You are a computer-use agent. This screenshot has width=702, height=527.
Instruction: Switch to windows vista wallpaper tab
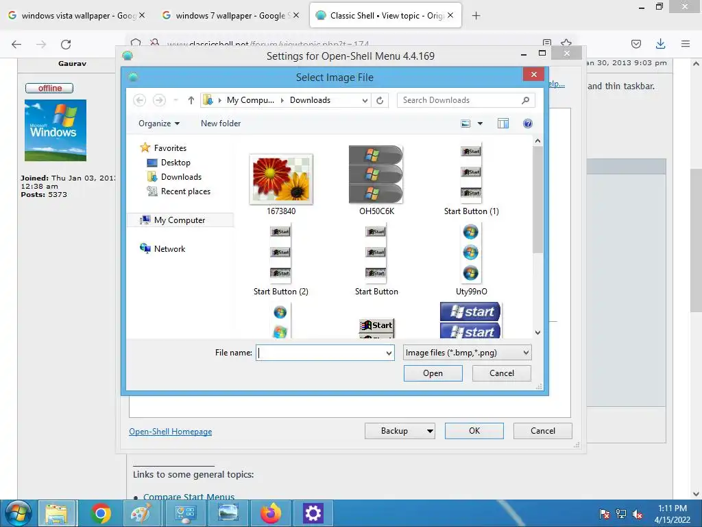click(x=77, y=16)
